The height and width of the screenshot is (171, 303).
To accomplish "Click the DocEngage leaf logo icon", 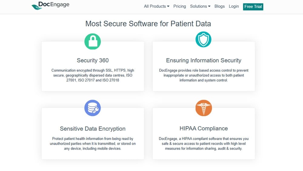I will (x=37, y=6).
